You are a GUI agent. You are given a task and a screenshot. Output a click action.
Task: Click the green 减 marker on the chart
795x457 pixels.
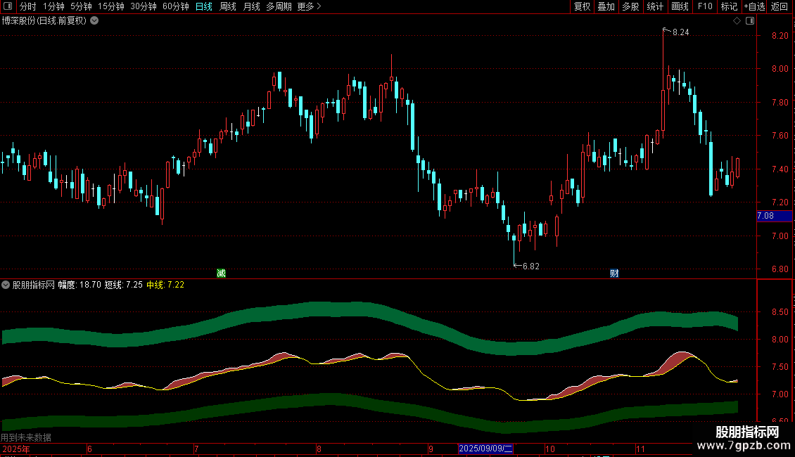pos(221,273)
